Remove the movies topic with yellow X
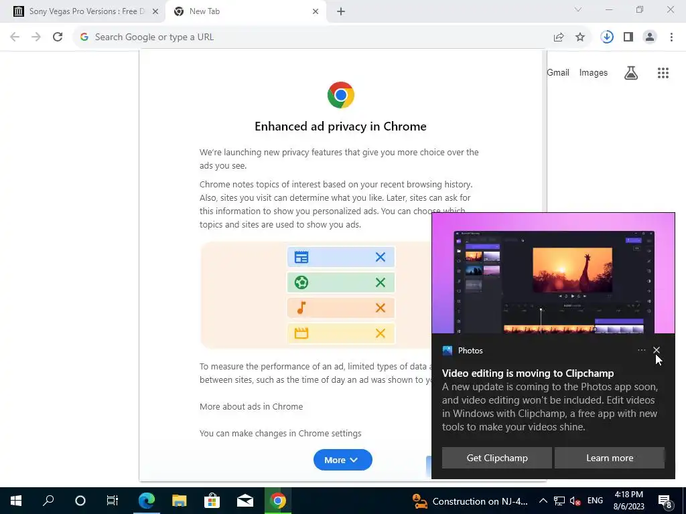 point(381,333)
